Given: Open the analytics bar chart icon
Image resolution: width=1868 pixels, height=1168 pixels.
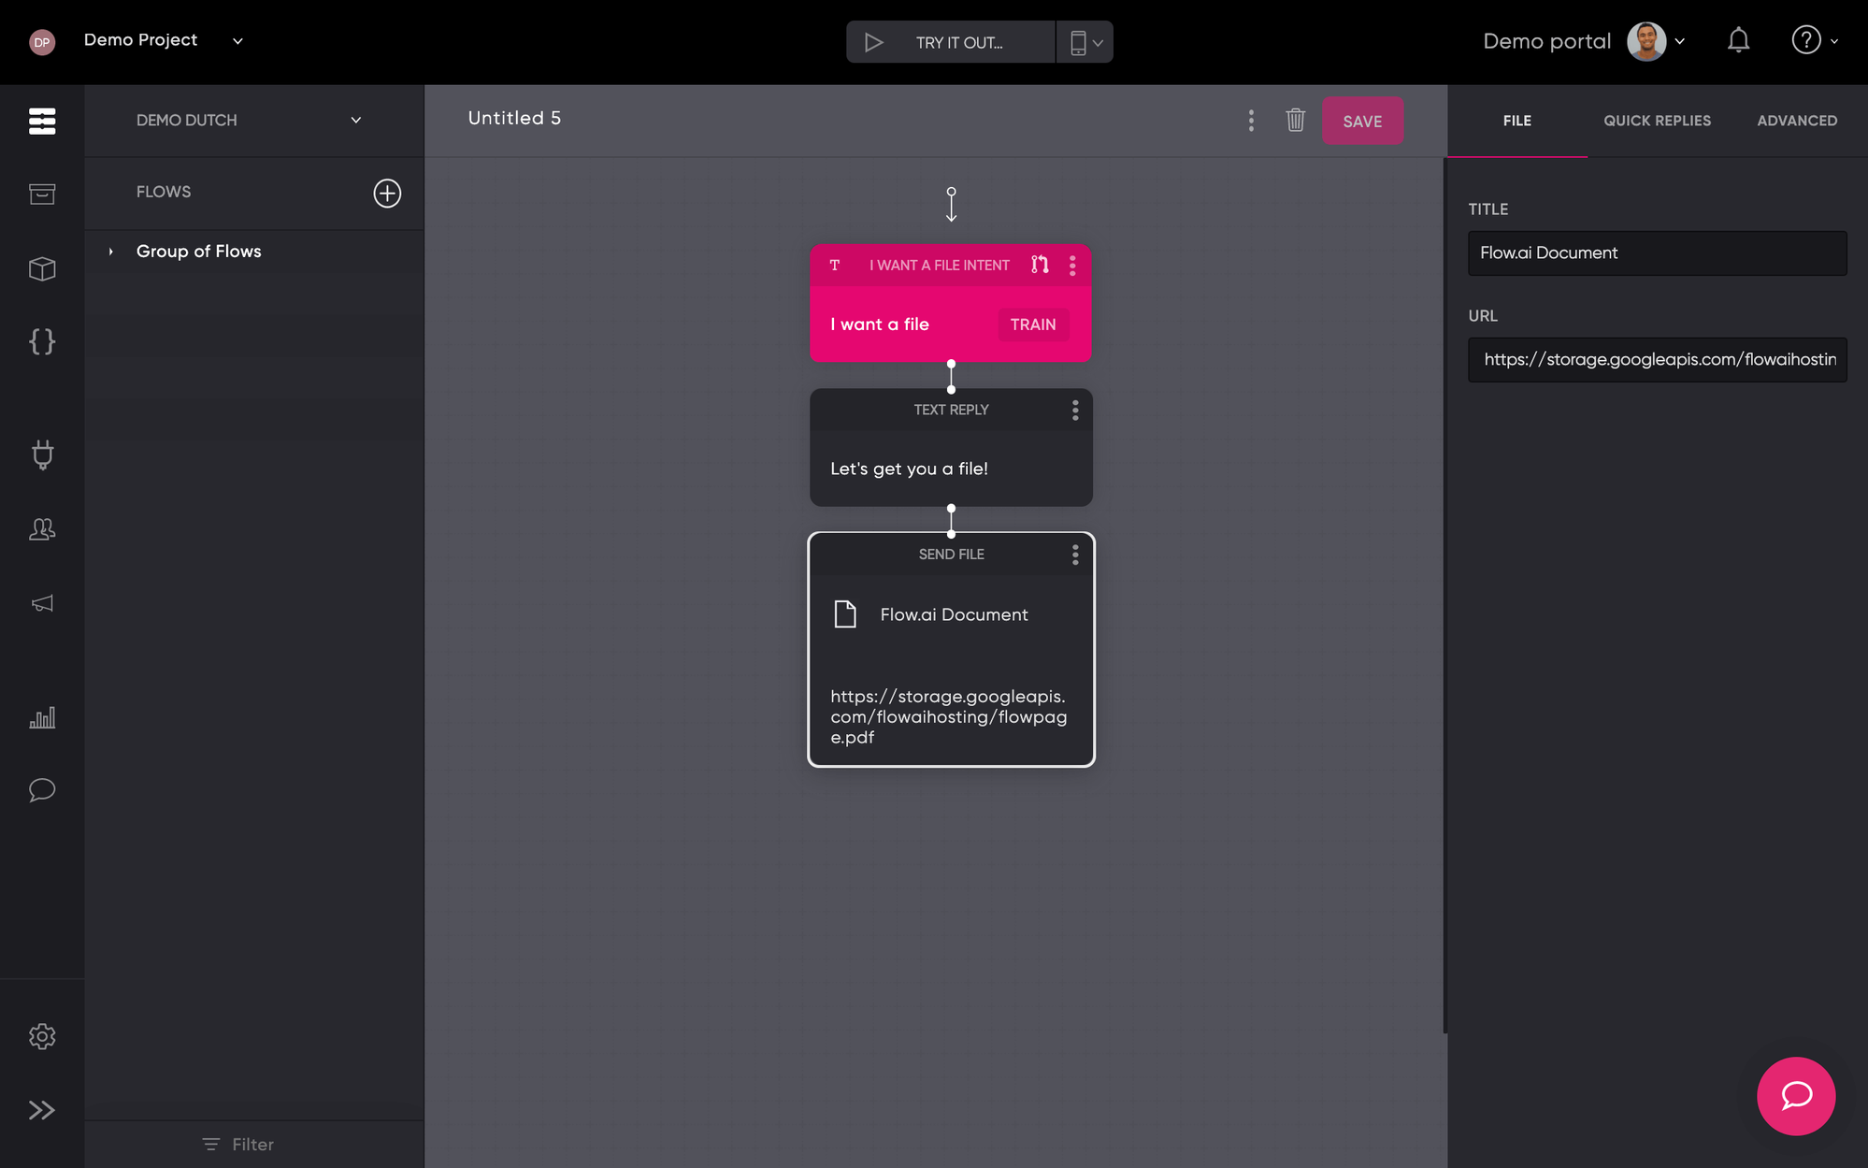Looking at the screenshot, I should pos(42,717).
